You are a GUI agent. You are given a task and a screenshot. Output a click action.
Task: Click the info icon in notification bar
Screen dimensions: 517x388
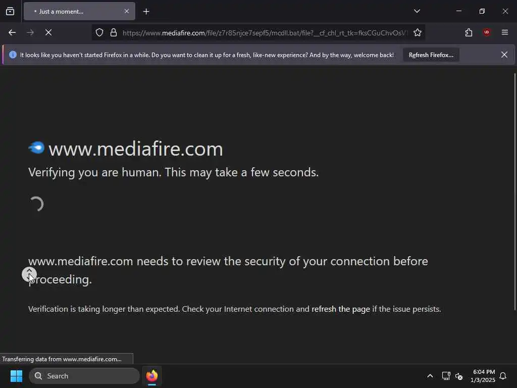(13, 55)
